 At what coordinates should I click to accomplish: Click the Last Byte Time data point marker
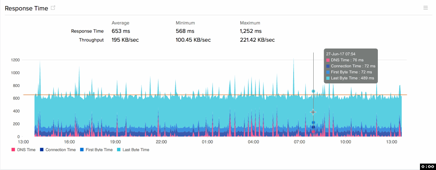click(x=313, y=91)
